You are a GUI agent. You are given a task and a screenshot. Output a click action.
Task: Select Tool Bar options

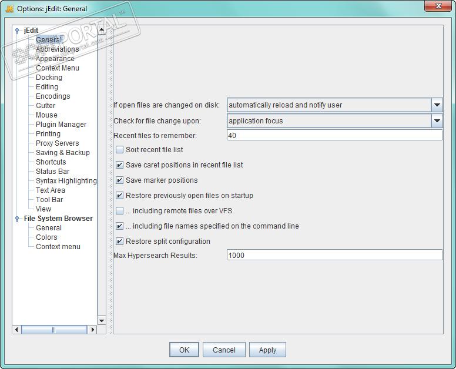click(x=49, y=199)
